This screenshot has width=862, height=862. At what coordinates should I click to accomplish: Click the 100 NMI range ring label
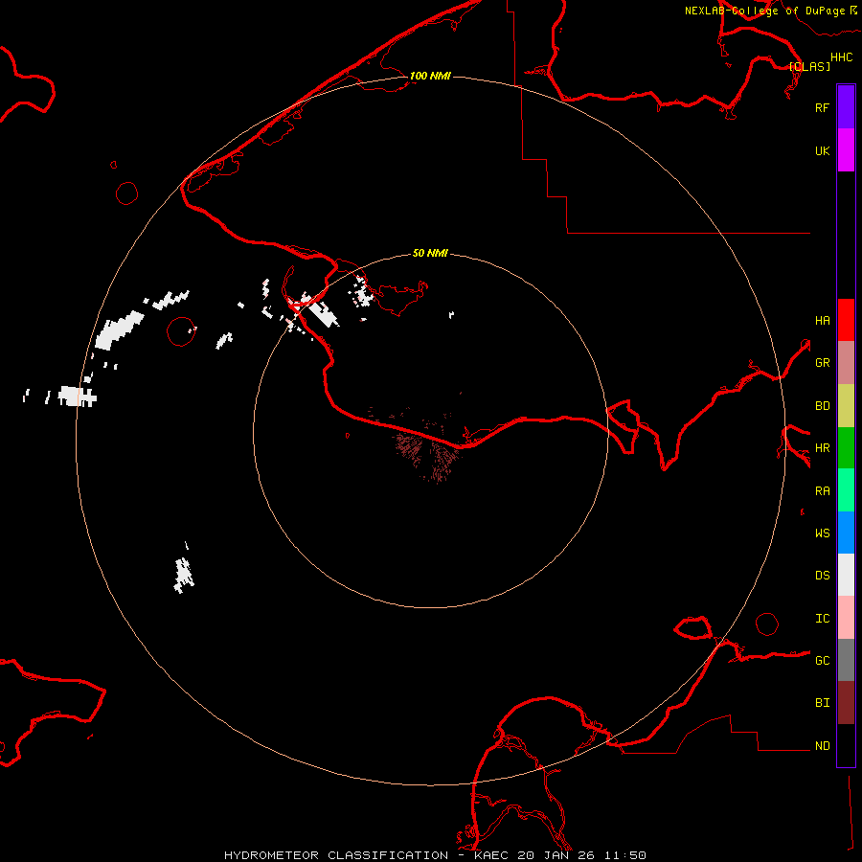tap(430, 76)
